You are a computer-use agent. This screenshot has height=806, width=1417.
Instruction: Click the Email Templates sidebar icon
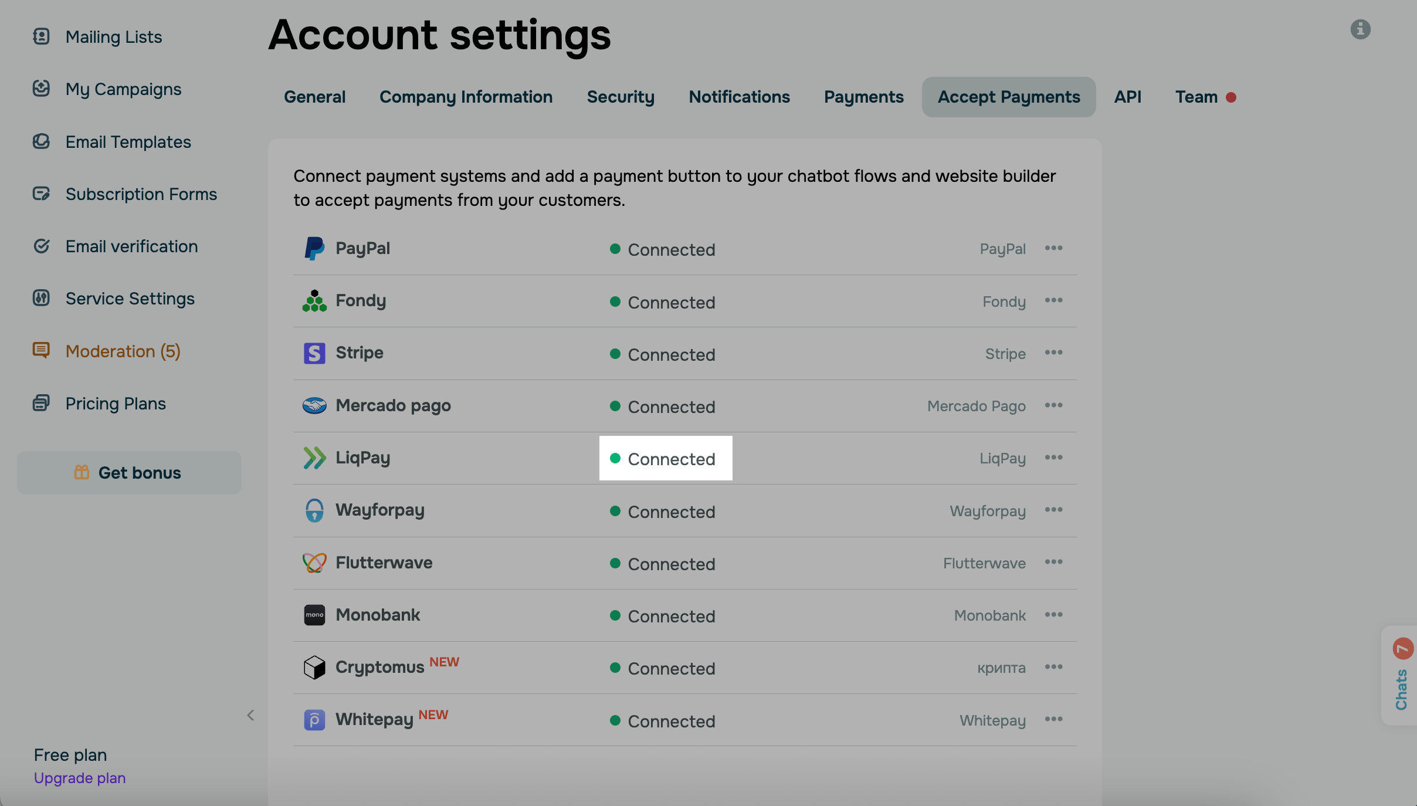point(41,141)
